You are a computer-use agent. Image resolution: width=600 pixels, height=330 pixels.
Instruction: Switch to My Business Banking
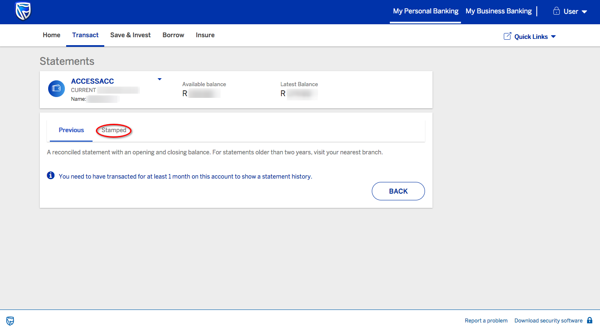[x=498, y=11]
